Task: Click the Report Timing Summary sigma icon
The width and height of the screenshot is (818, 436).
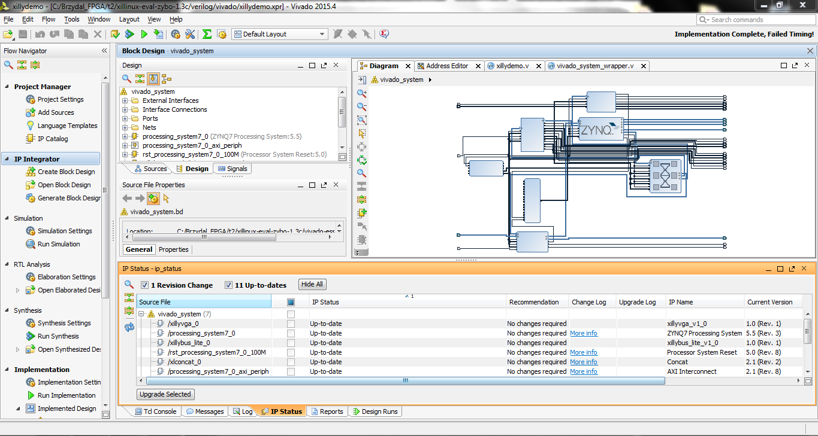Action: [x=207, y=34]
